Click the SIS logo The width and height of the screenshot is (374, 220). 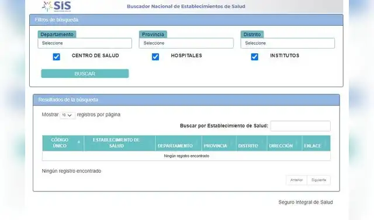[57, 6]
